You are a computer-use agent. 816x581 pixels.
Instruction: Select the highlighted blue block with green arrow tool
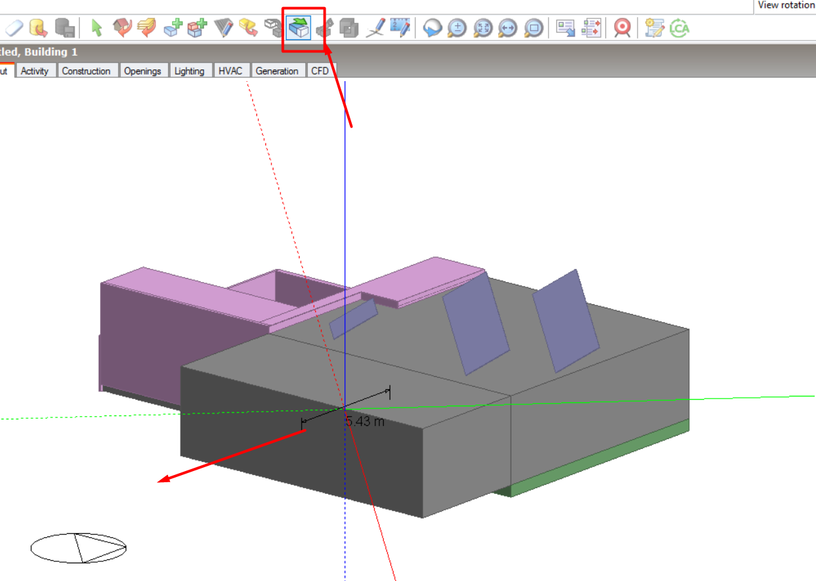(299, 28)
